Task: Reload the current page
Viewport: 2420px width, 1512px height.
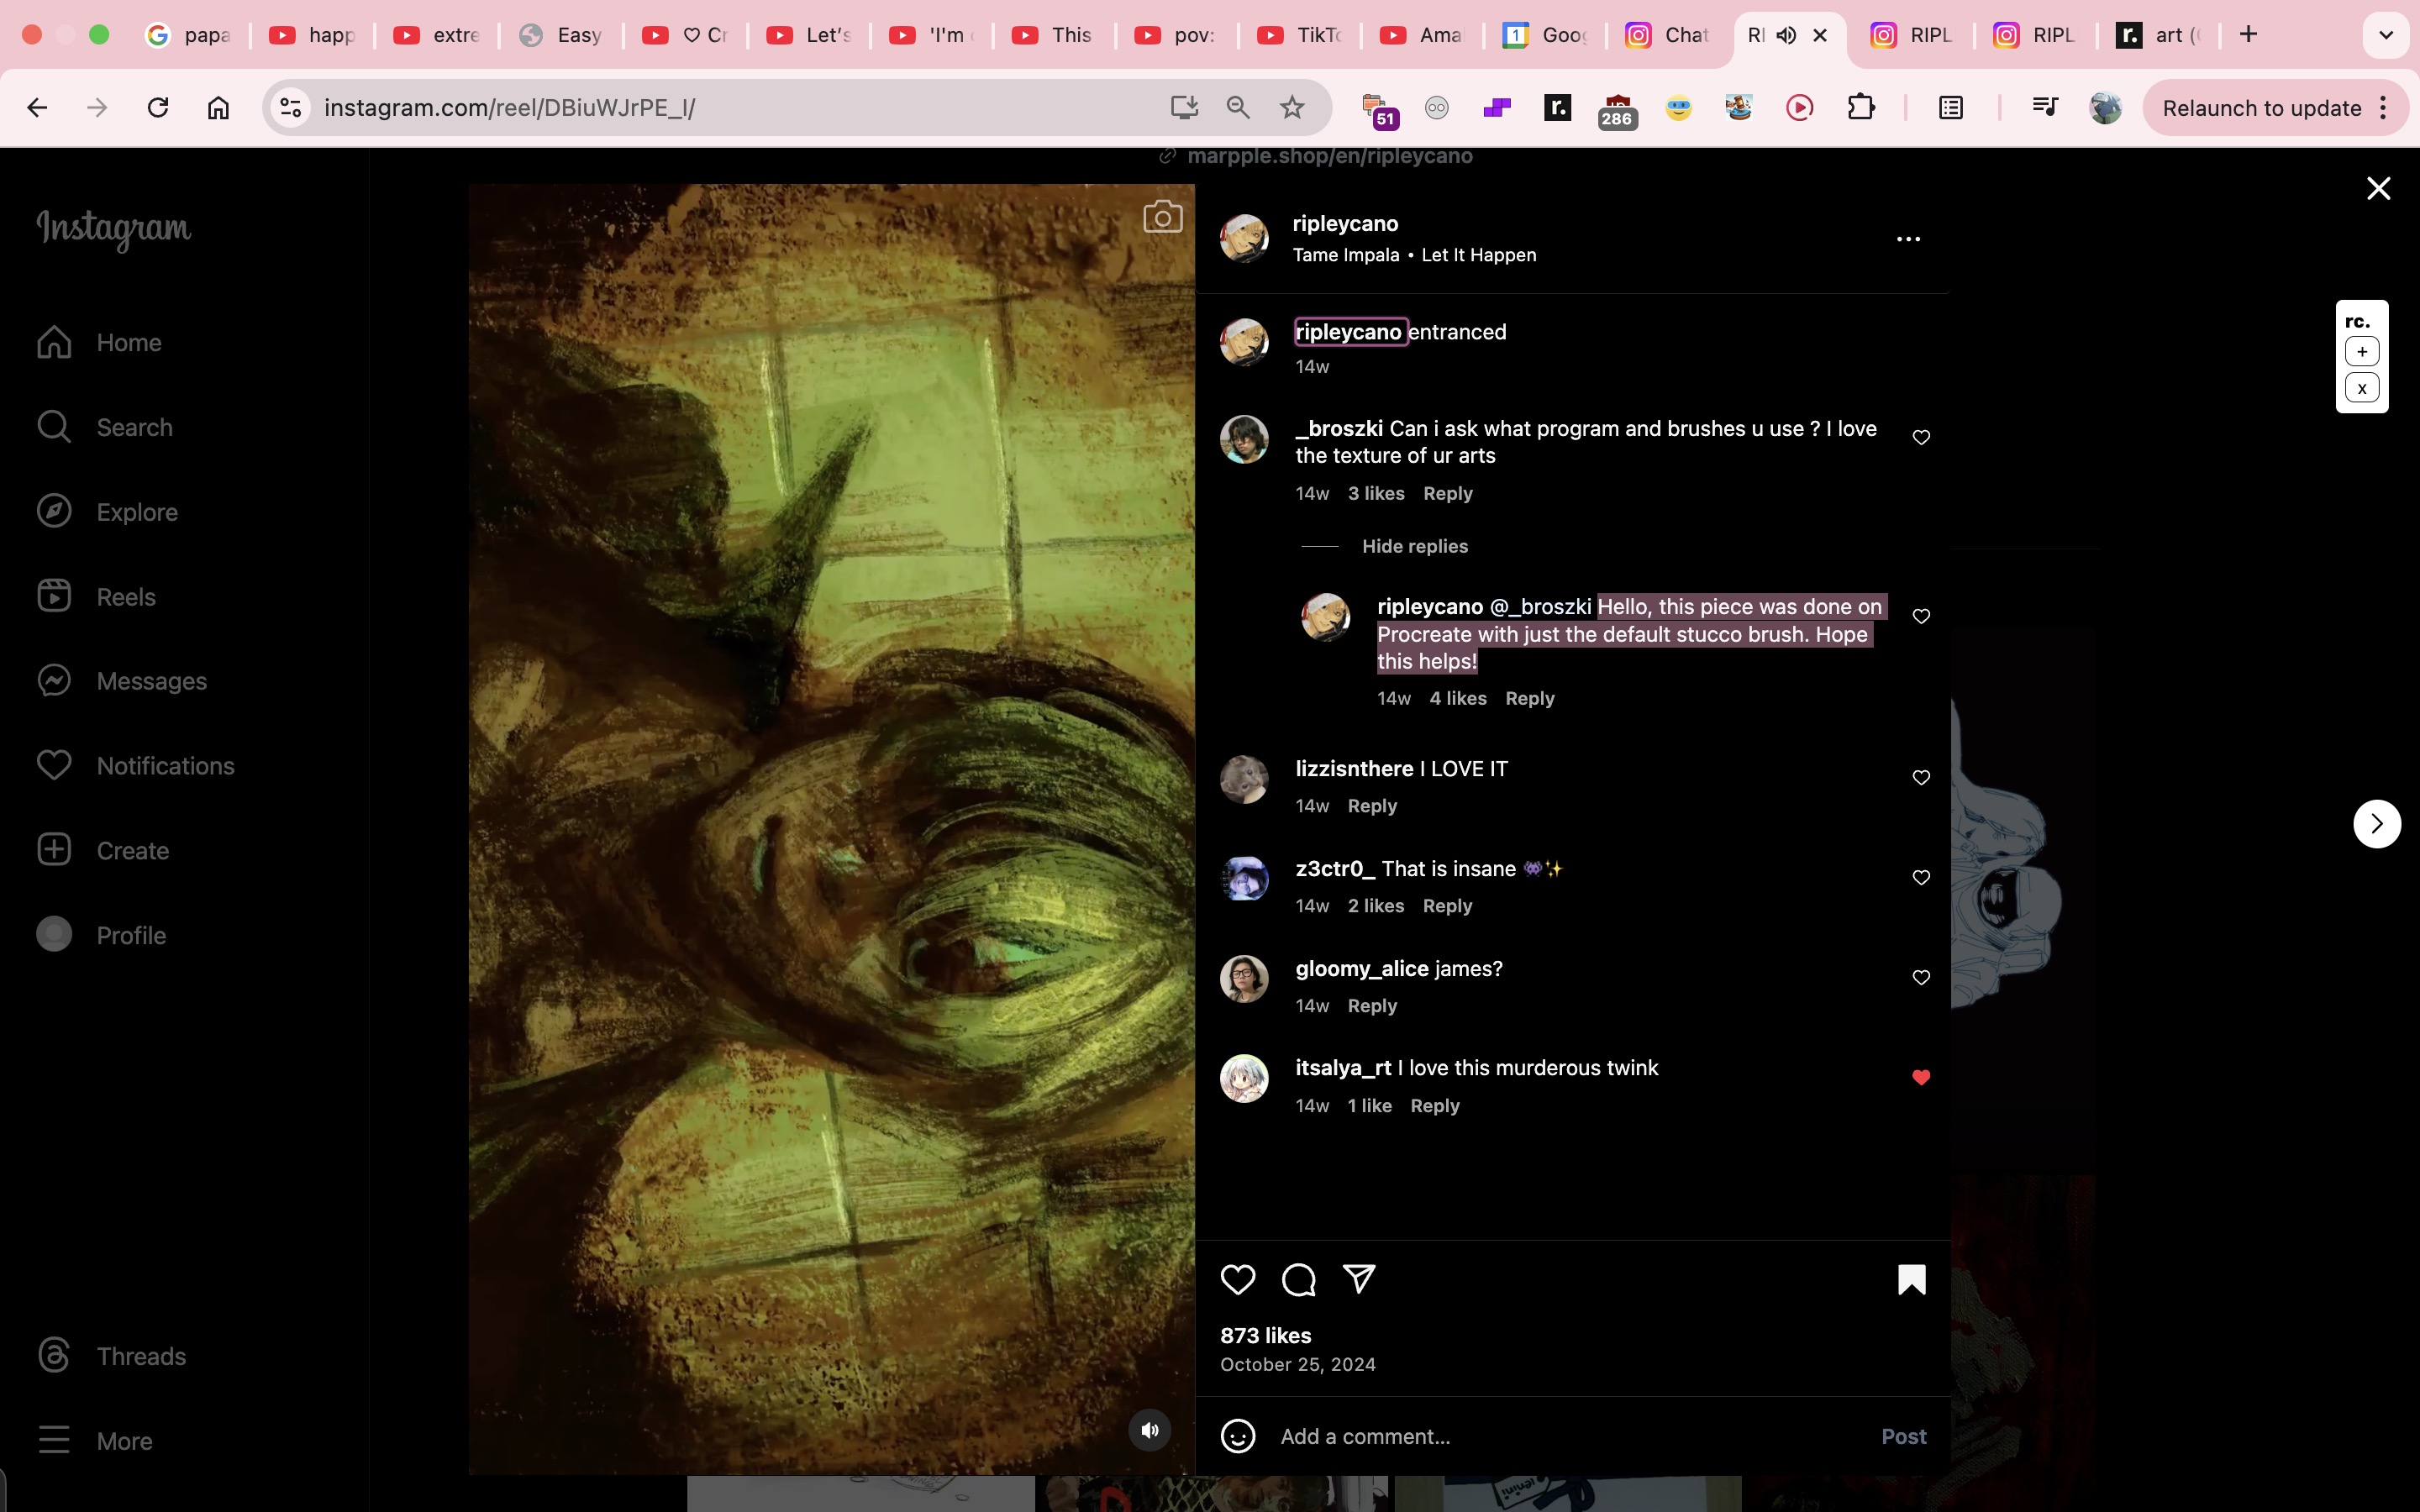Action: pyautogui.click(x=158, y=107)
